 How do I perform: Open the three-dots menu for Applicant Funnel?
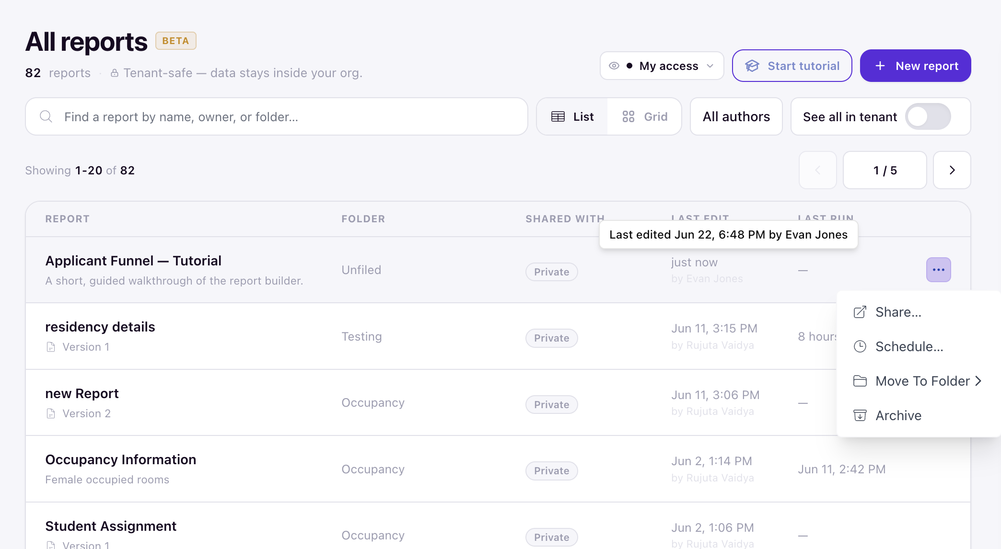(938, 270)
